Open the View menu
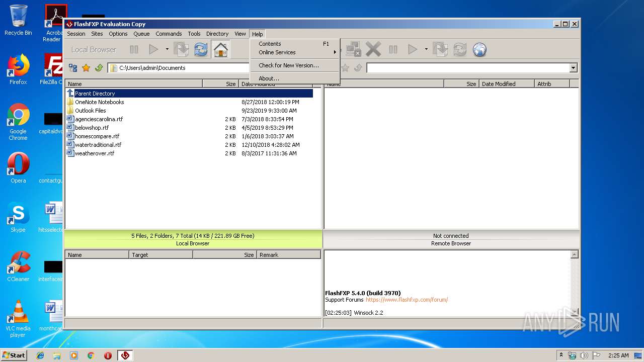 tap(240, 34)
